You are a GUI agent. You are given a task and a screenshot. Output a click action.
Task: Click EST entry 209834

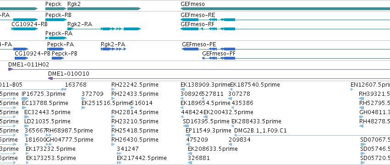(240, 140)
